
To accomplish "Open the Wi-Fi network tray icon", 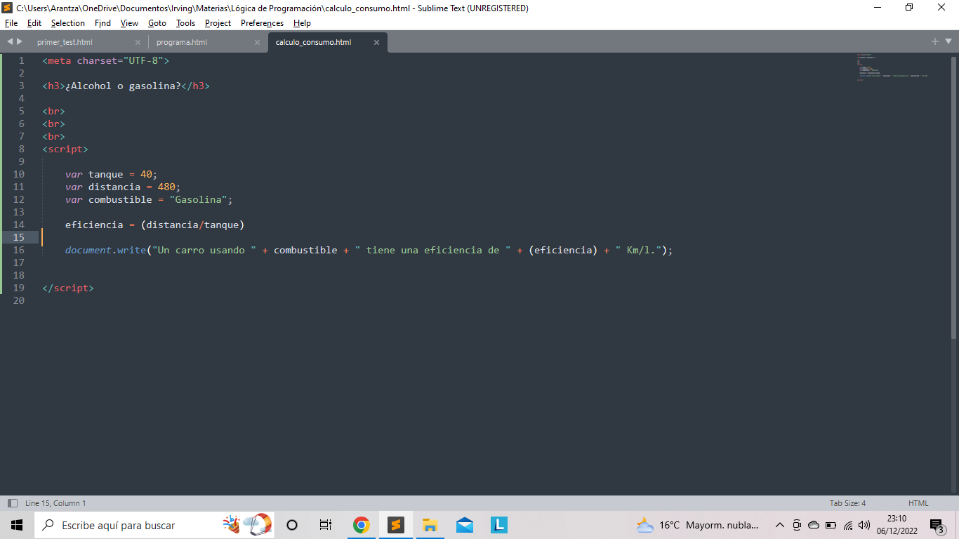I will (x=848, y=525).
